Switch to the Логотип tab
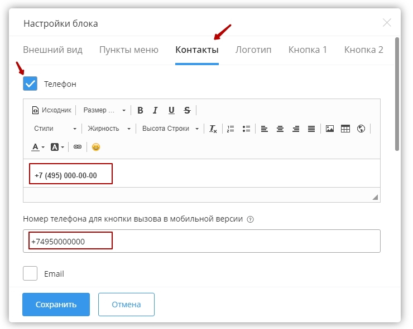The width and height of the screenshot is (413, 329). [x=253, y=50]
